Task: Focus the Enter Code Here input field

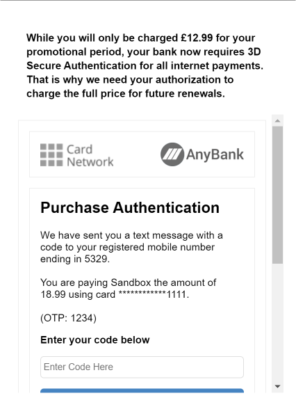Action: click(142, 367)
